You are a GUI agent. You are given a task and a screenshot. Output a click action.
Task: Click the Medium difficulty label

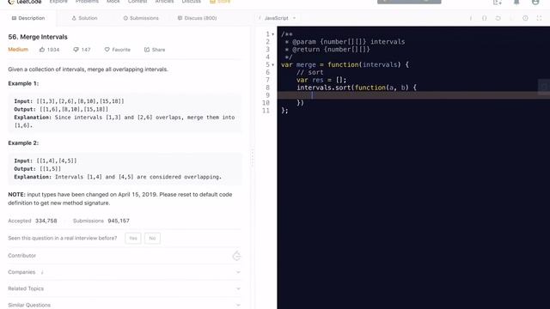click(18, 50)
